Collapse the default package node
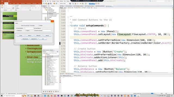Viewport: 174px width, 97px height. (x=45, y=10)
